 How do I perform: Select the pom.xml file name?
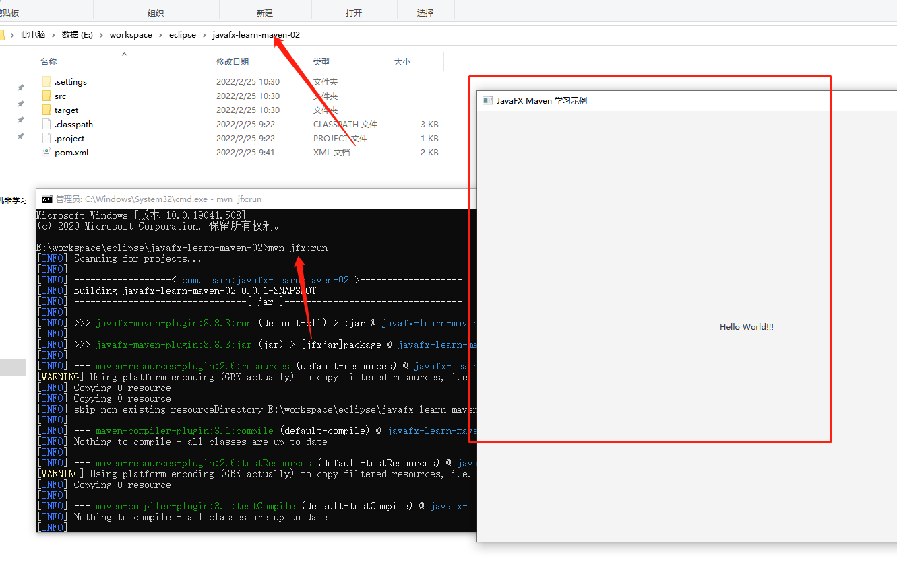click(71, 153)
